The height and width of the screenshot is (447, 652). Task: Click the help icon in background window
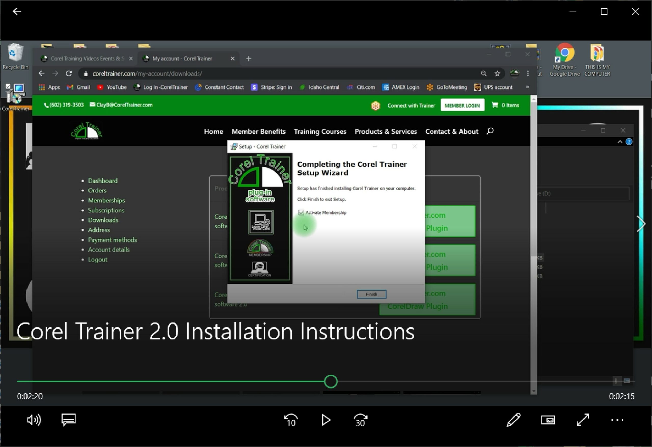point(629,142)
